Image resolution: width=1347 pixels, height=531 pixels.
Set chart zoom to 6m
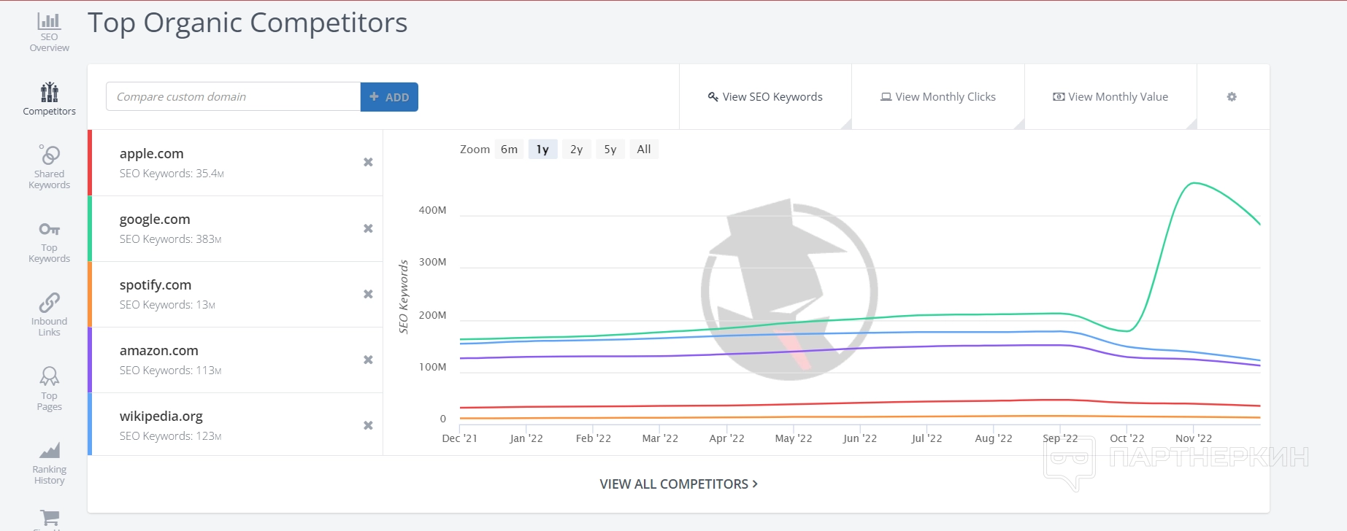(509, 150)
